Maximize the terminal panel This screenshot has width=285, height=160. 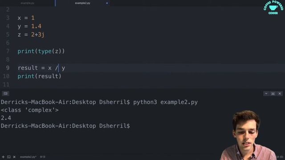[x=273, y=94]
